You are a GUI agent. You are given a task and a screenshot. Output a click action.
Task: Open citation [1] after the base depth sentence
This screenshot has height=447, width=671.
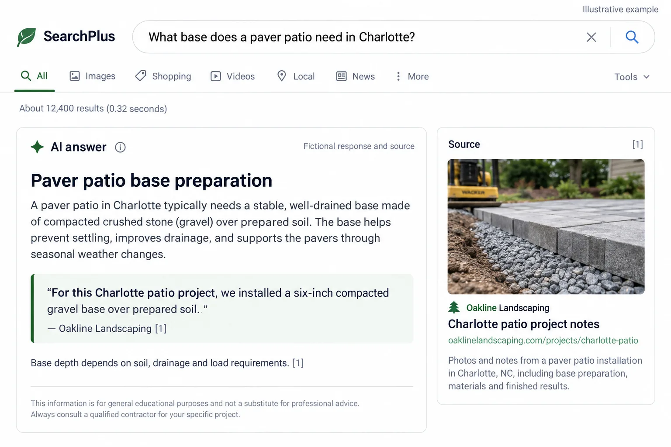[298, 363]
